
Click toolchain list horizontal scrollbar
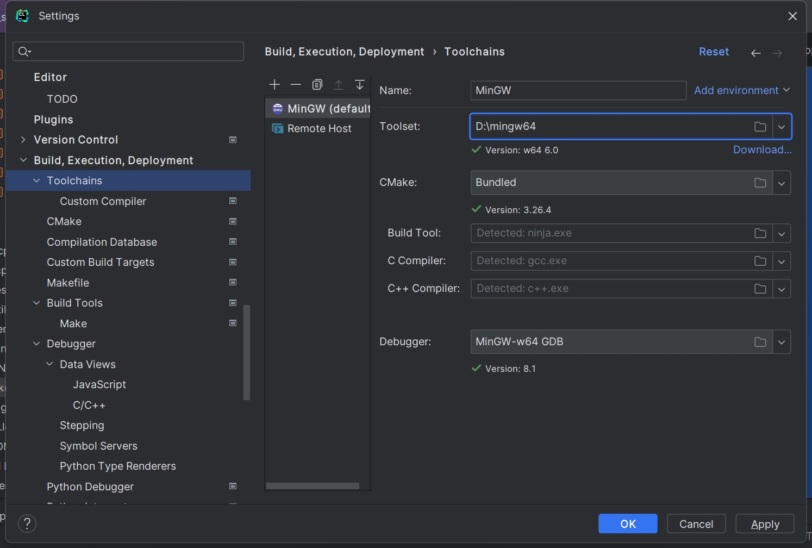313,486
